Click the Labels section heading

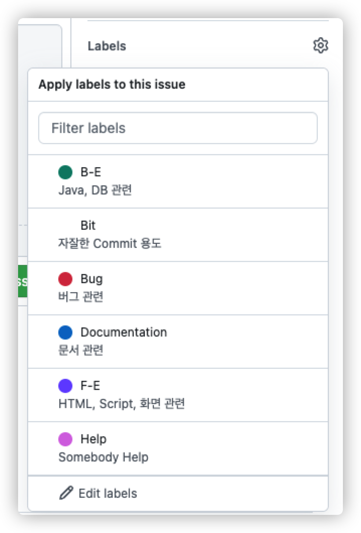106,45
